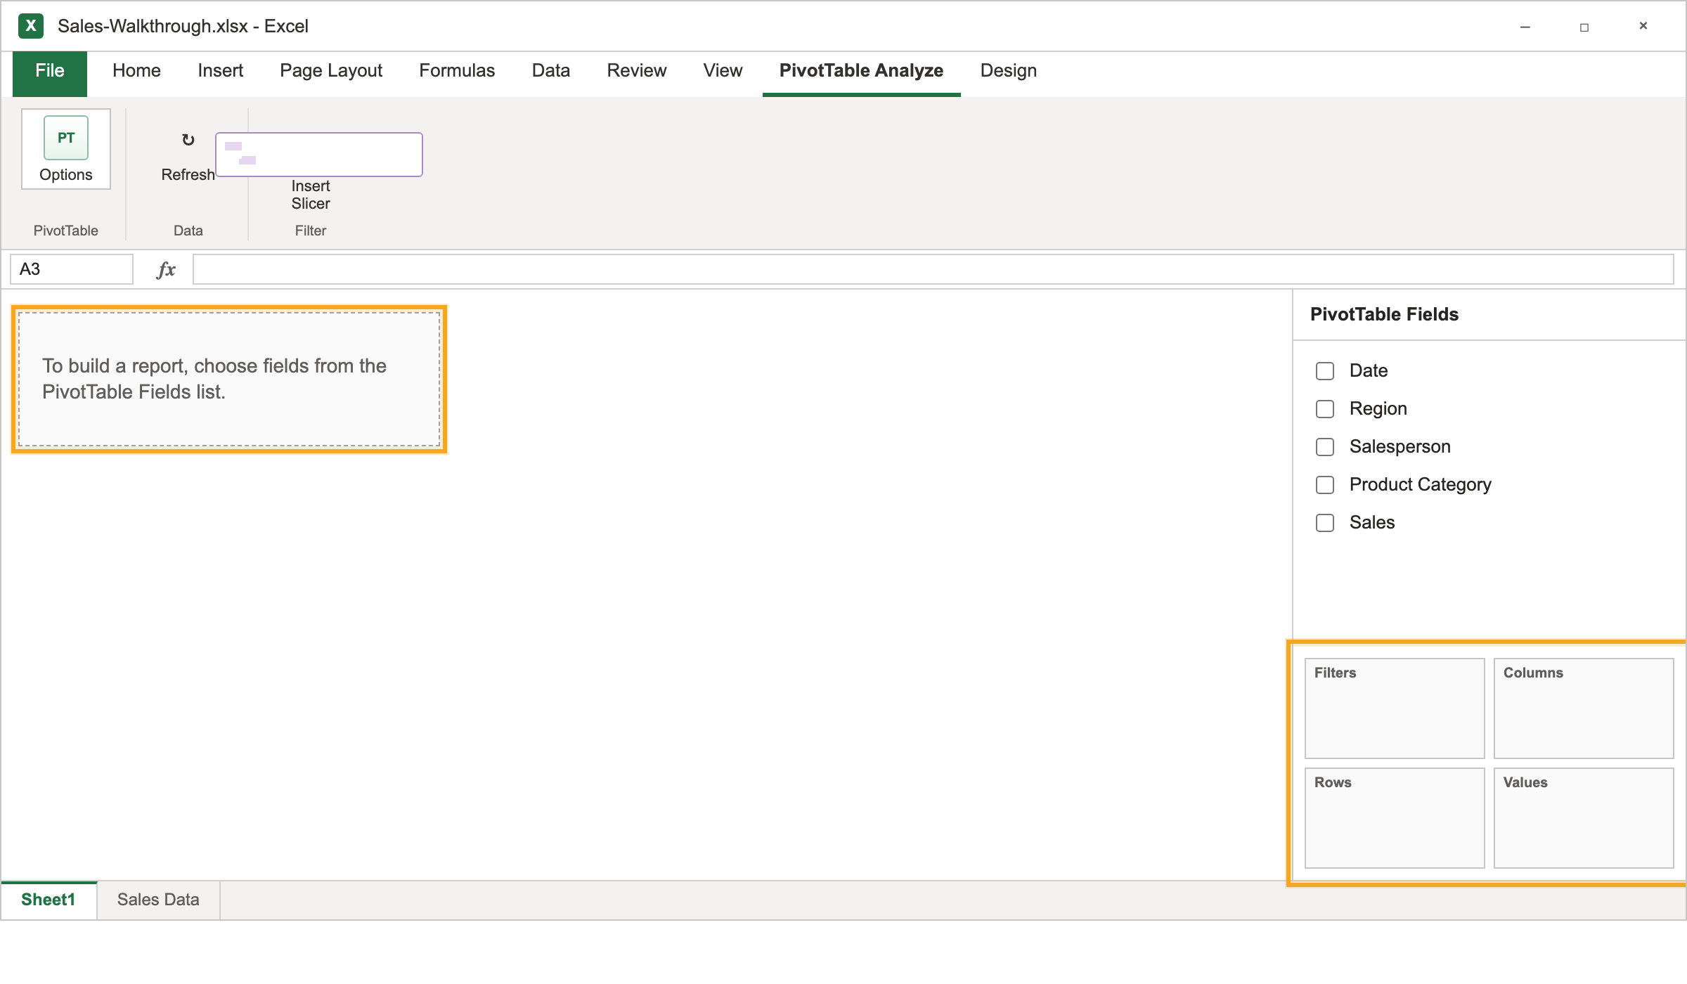Click the Refresh data icon
Viewport: 1687px width, 984px height.
point(188,140)
